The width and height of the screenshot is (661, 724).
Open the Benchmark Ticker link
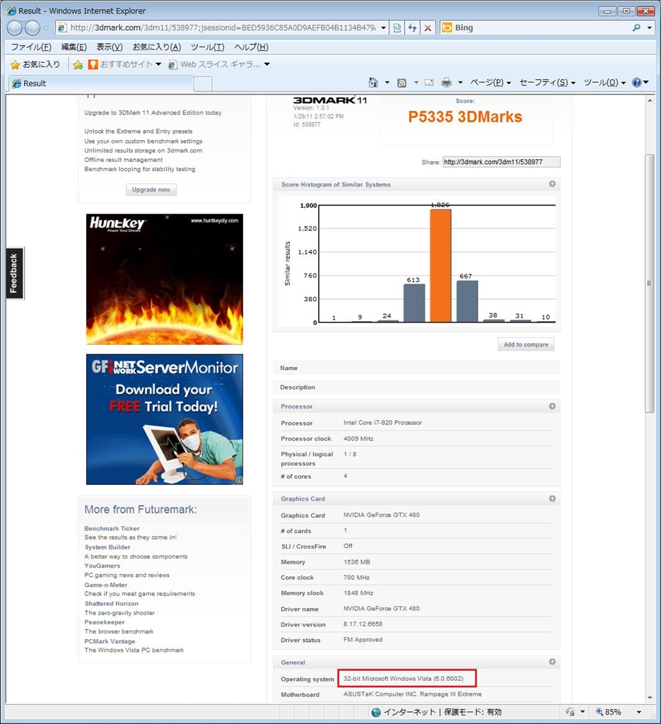click(112, 528)
